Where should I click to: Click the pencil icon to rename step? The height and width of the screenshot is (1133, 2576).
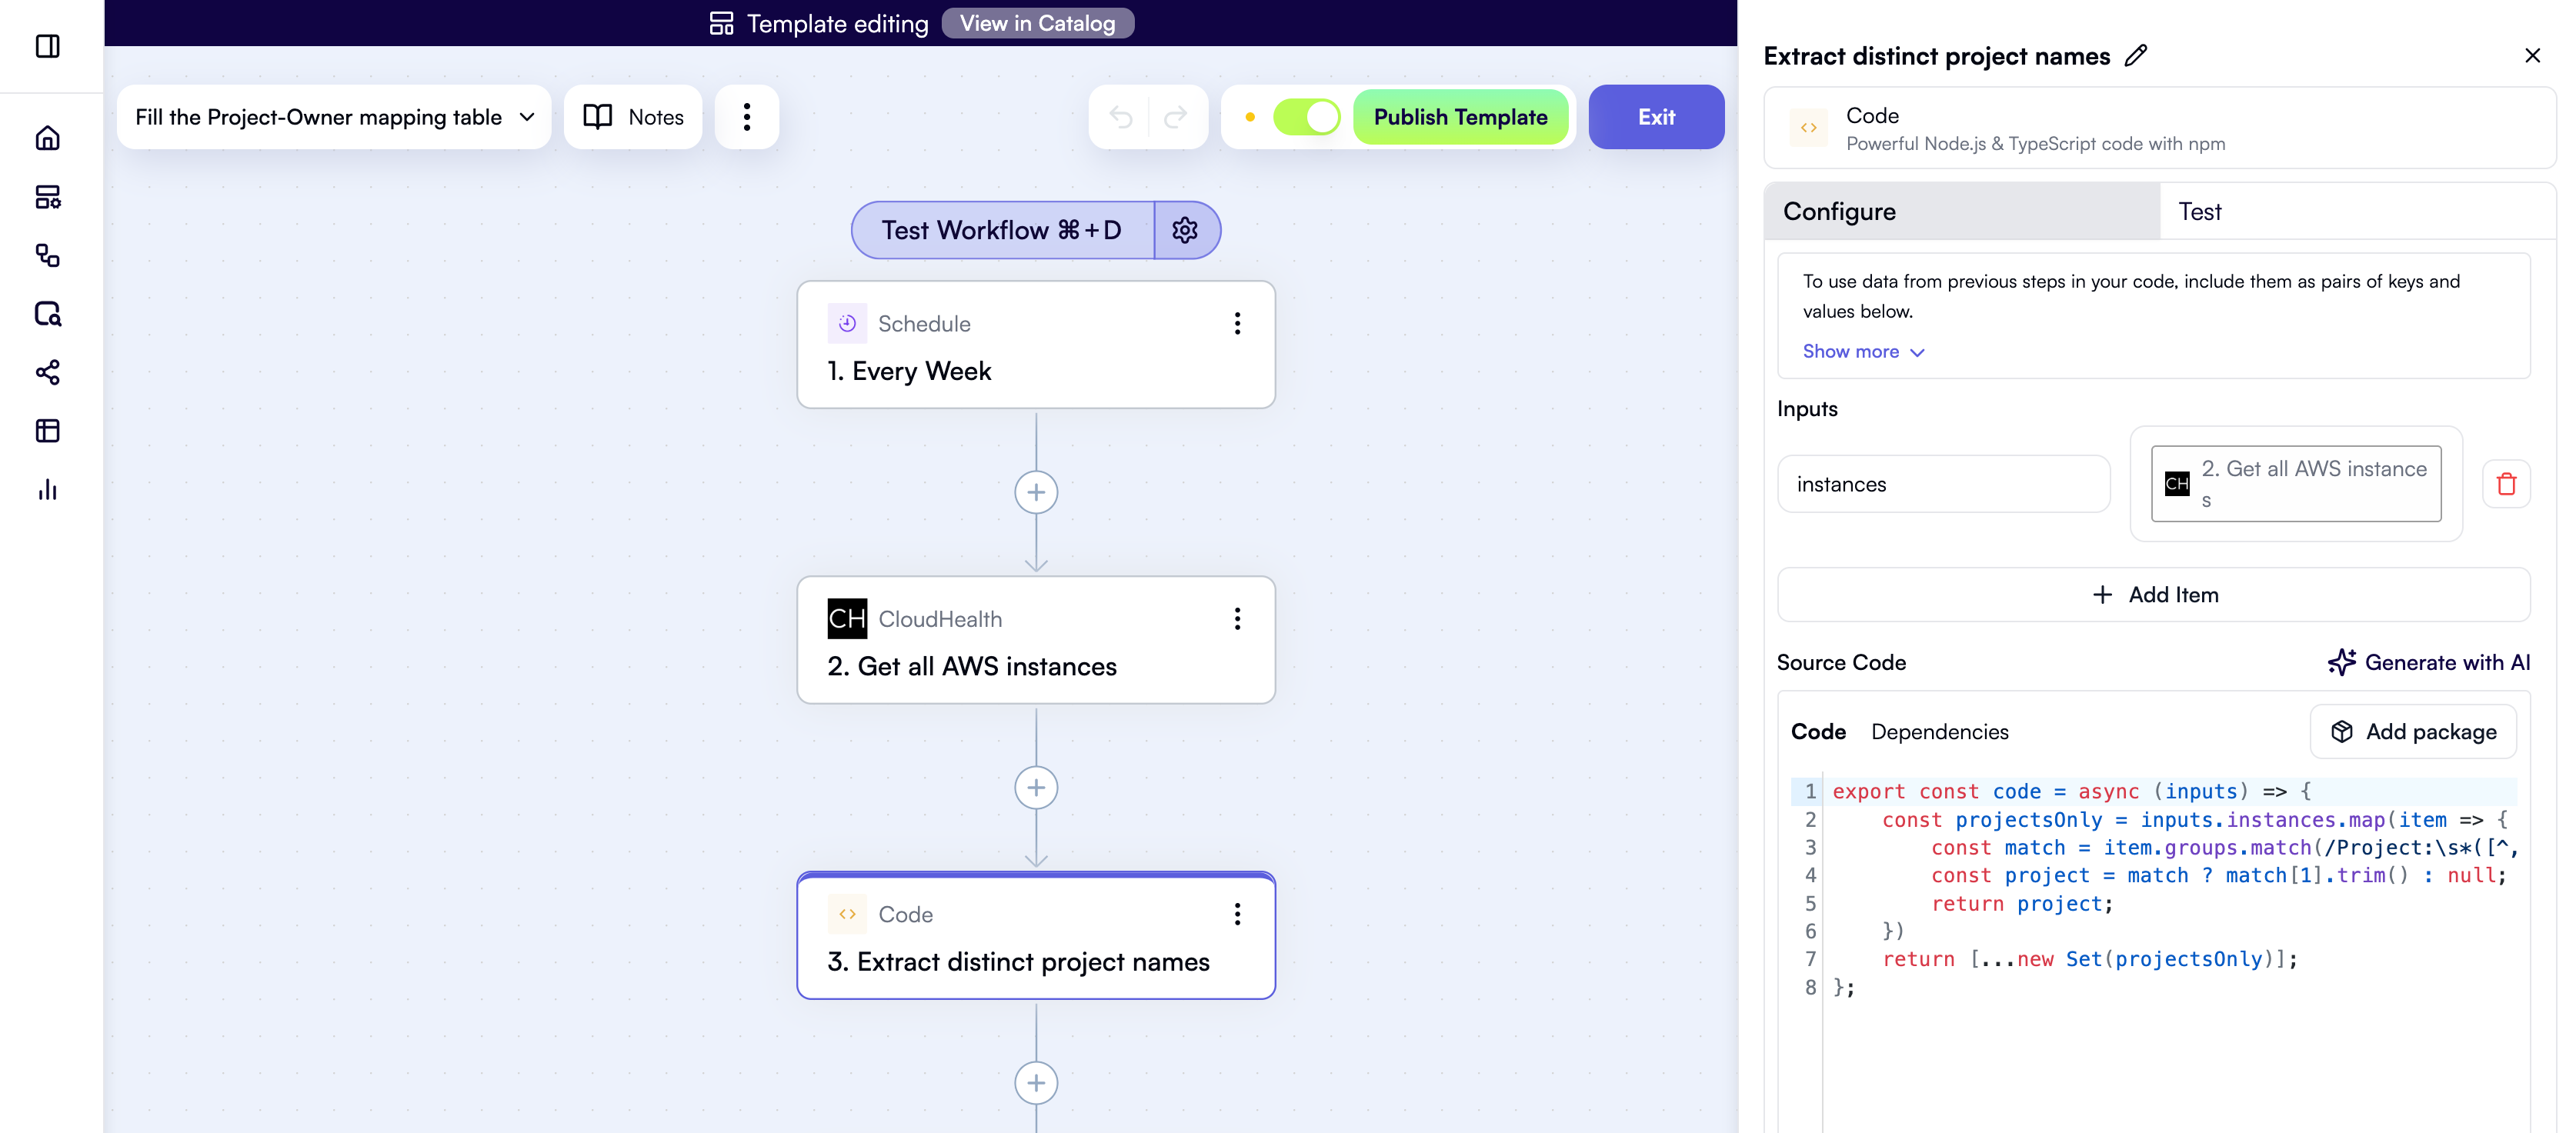pyautogui.click(x=2136, y=56)
